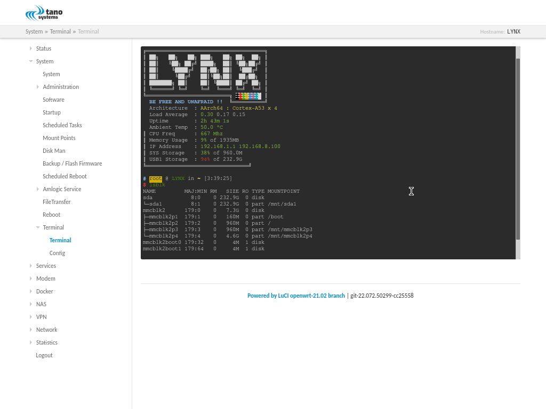This screenshot has width=546, height=409.
Task: Open the Reboot page
Action: coord(51,215)
